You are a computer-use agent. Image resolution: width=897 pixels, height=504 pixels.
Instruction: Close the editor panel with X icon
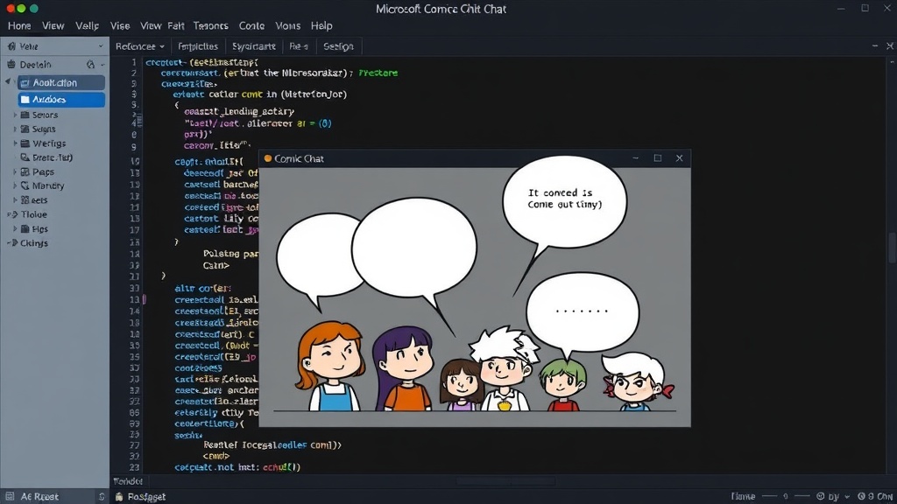(890, 45)
